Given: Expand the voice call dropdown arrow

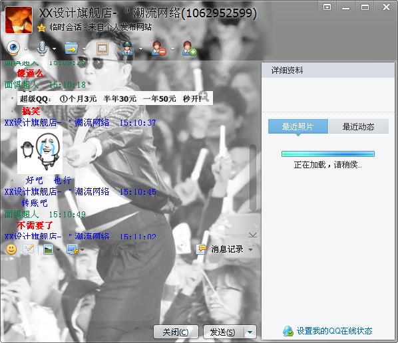Looking at the screenshot, I should pos(55,49).
